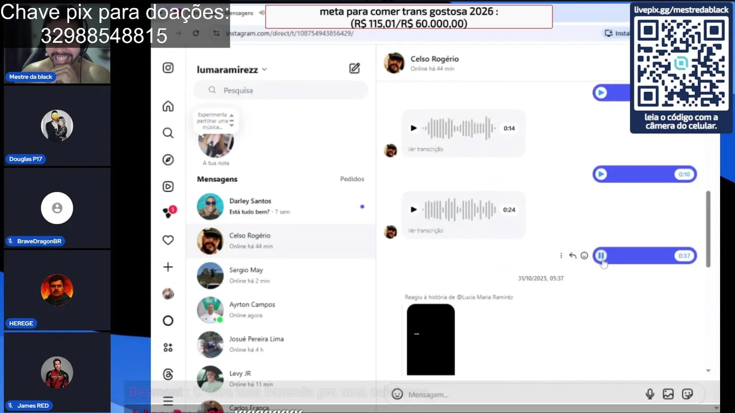Open Explore compass icon
Viewport: 735px width, 413px height.
[168, 159]
